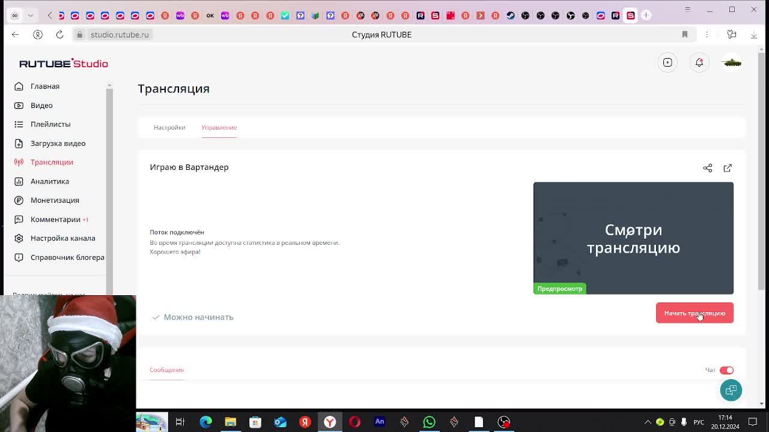769x432 pixels.
Task: Click the stream preview thumbnail
Action: pyautogui.click(x=633, y=238)
